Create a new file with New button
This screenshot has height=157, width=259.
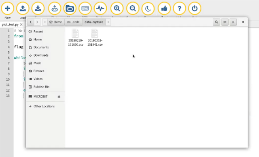7,8
